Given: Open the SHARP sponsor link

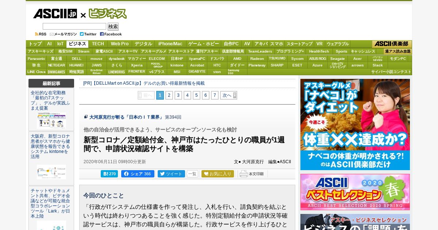Looking at the screenshot, I should coord(277,65).
